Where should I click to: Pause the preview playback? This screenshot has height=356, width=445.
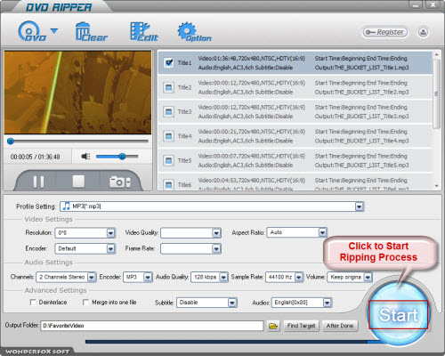click(x=38, y=182)
